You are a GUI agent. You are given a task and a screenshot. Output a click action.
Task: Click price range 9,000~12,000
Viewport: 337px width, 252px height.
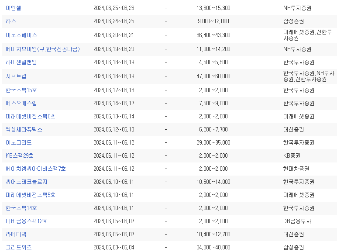(213, 21)
